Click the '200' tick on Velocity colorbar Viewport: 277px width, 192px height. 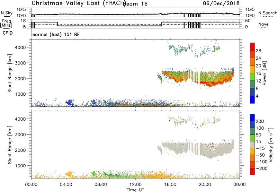coord(260,121)
